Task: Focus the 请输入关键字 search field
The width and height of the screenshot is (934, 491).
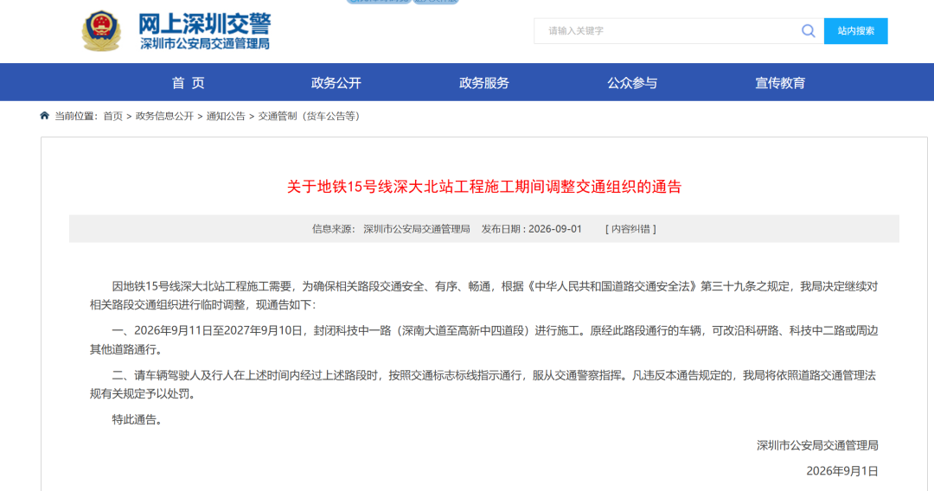Action: click(667, 31)
